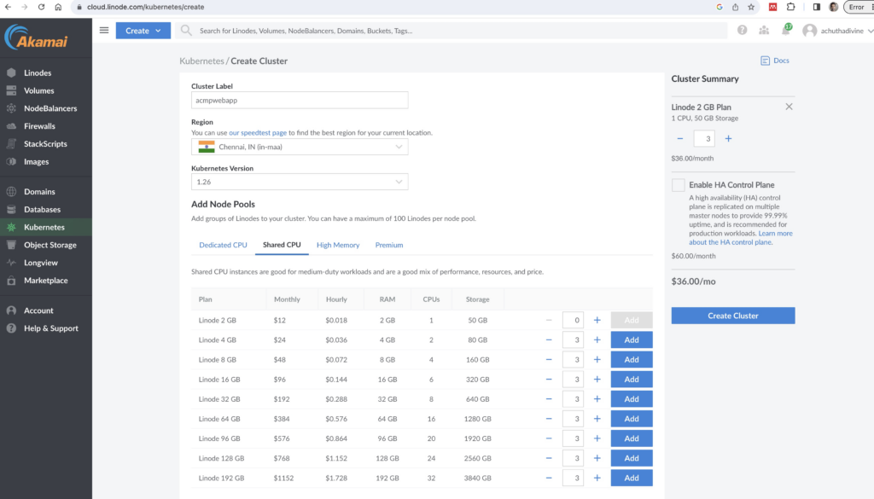
Task: Open the hamburger navigation menu
Action: [104, 30]
